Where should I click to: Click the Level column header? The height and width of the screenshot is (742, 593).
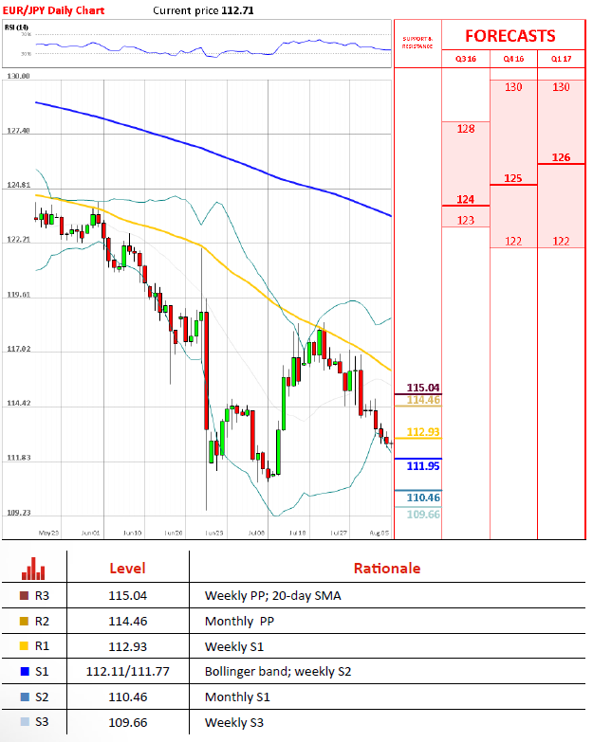[127, 569]
